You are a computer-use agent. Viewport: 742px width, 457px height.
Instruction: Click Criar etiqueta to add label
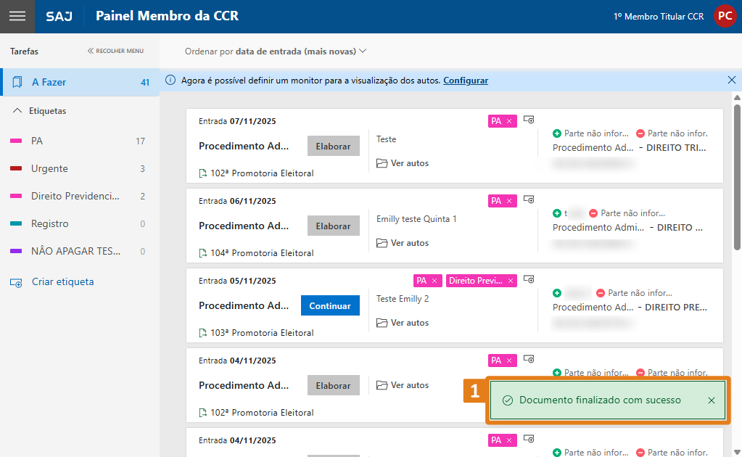[62, 281]
